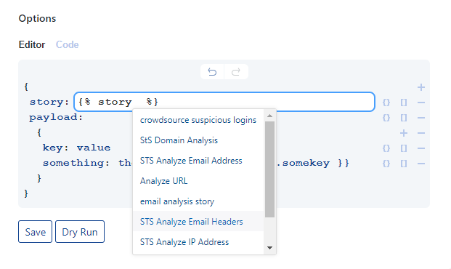Click the braces icon on the key: value row
Viewport: 451px width, 269px height.
386,148
